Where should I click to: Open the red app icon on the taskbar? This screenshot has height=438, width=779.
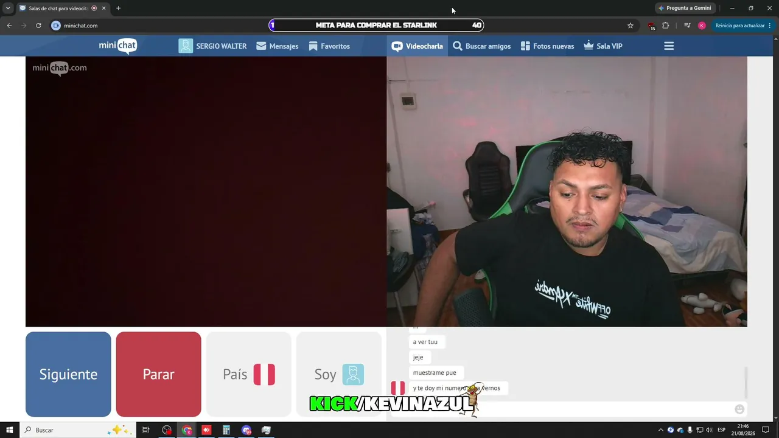(206, 430)
